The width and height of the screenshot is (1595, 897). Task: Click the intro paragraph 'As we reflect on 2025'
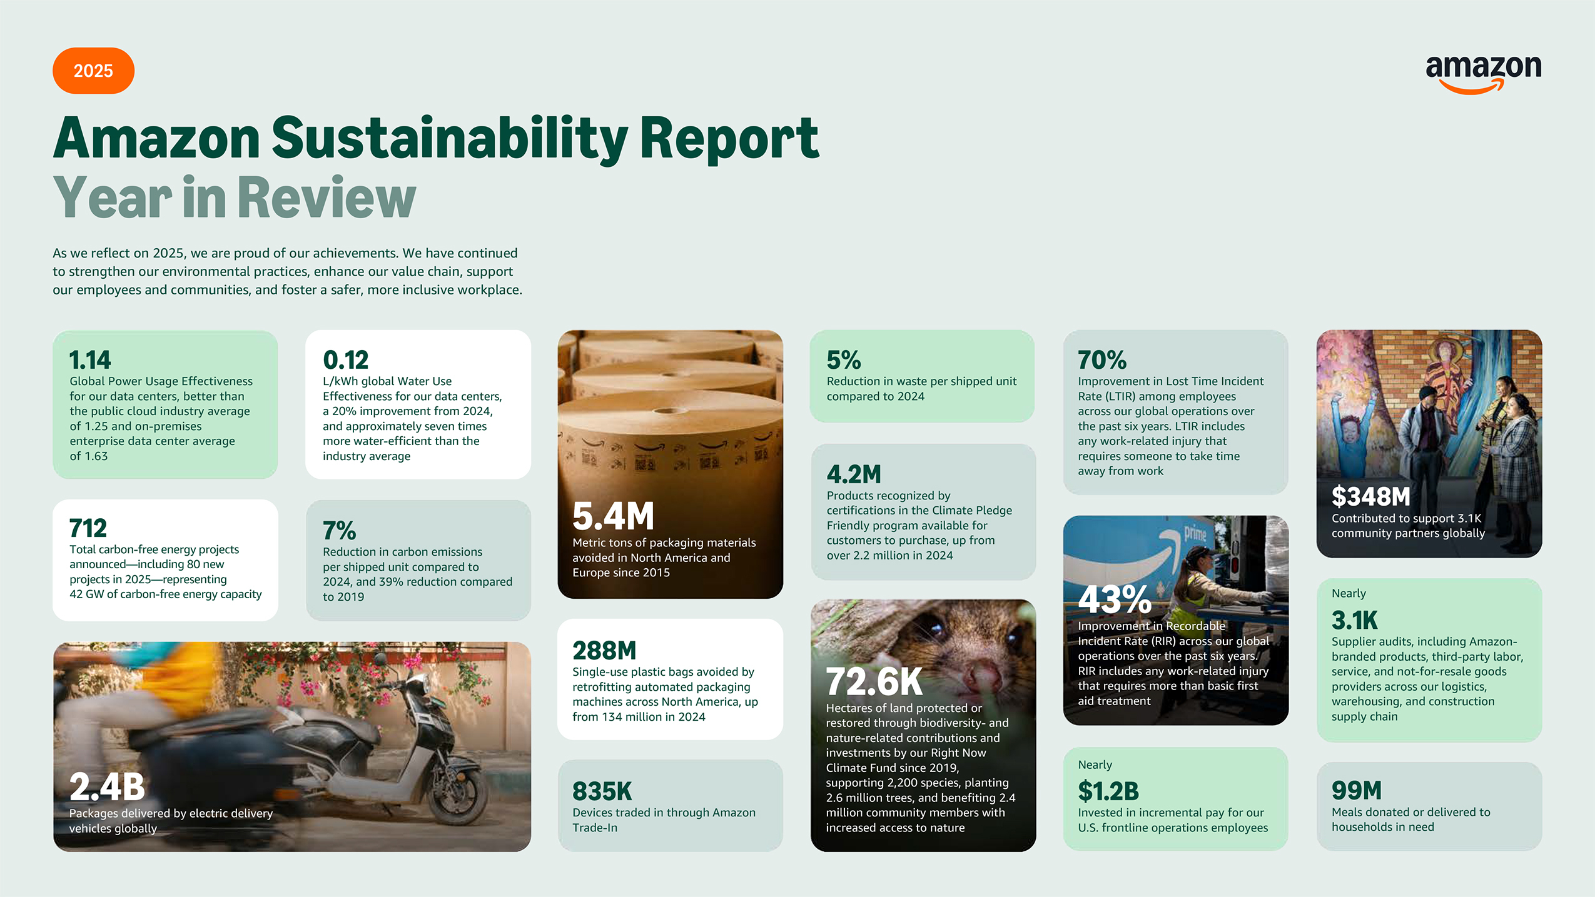288,271
